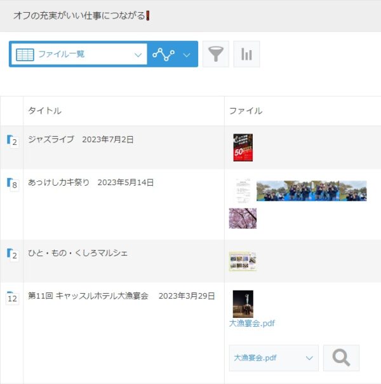Expand the chevron beside the graph icon
381x384 pixels.
point(187,55)
